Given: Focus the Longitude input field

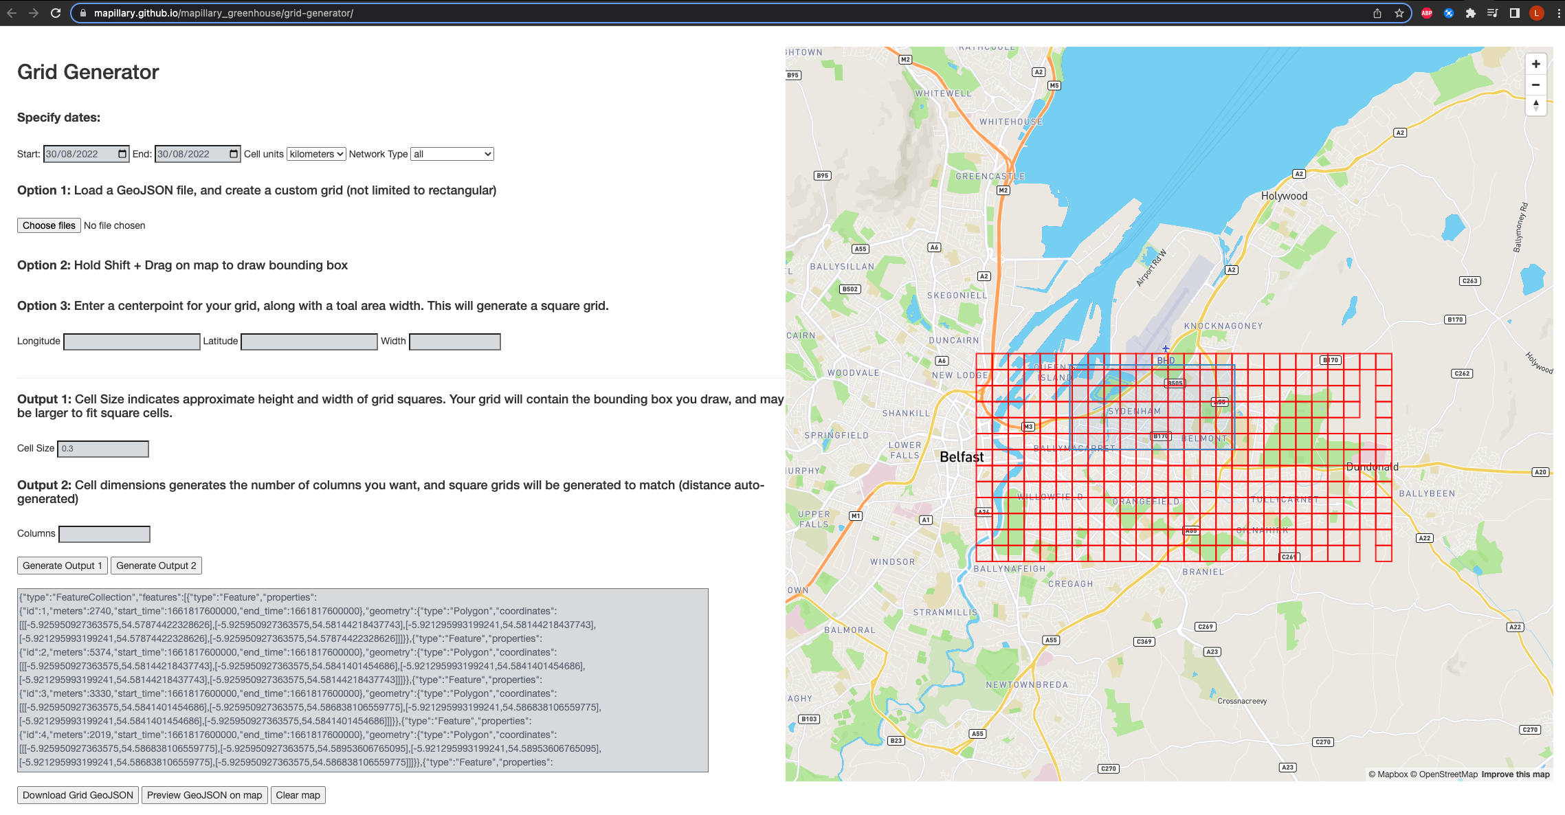Looking at the screenshot, I should (131, 342).
